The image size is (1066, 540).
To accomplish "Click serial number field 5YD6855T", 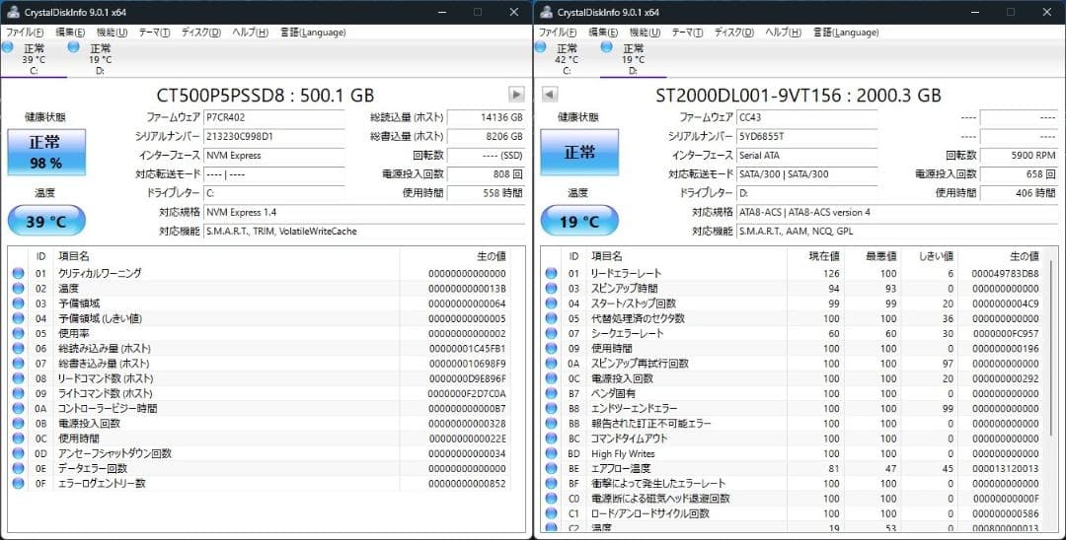I will click(x=807, y=136).
